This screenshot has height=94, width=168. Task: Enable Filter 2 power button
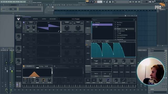coord(54,66)
